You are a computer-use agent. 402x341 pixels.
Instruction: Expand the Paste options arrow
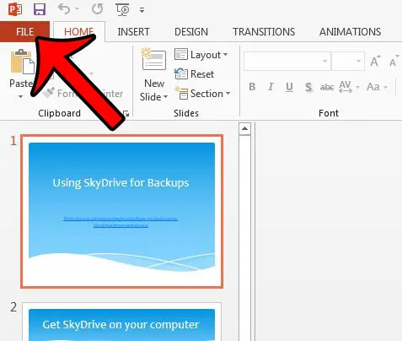pos(20,96)
